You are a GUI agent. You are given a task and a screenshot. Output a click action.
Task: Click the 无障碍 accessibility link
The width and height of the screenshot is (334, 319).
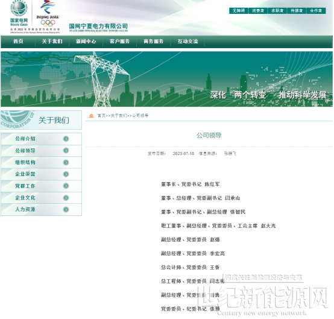(239, 11)
